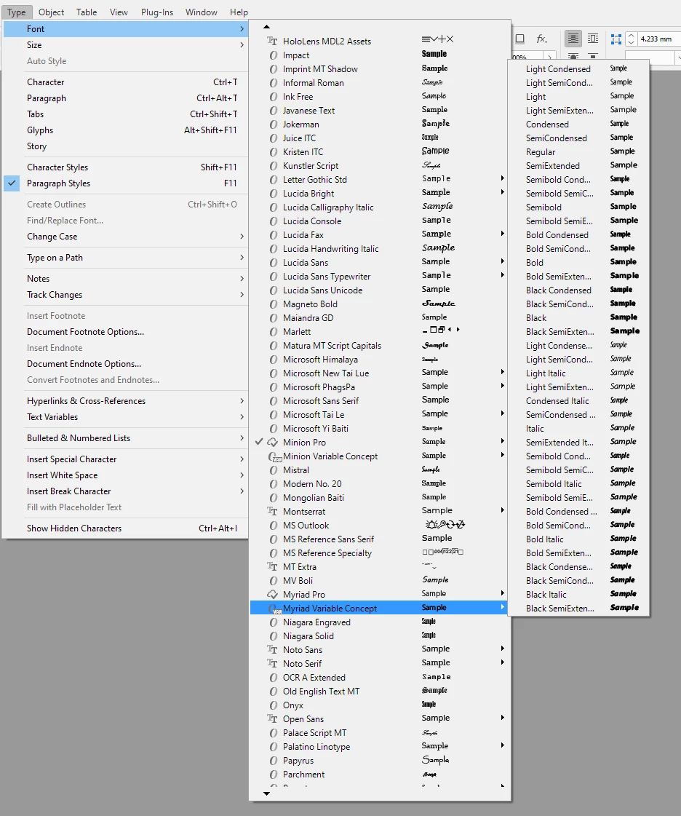Image resolution: width=681 pixels, height=816 pixels.
Task: Expand the Track Changes submenu
Action: coord(125,295)
